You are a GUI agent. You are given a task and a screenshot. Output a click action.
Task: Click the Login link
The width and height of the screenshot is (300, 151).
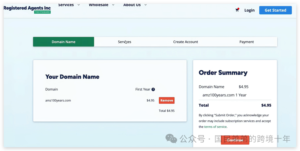click(249, 10)
